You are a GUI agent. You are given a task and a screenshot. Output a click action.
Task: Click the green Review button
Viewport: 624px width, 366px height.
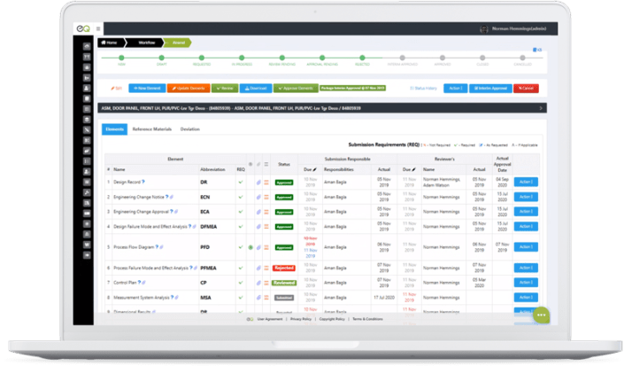225,88
